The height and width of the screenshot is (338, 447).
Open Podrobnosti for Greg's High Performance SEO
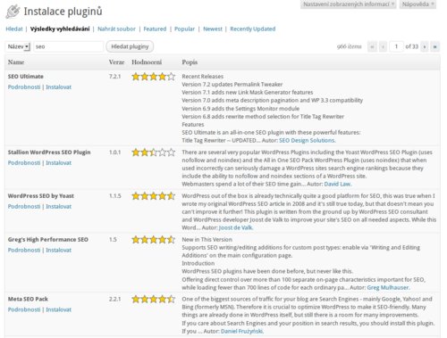point(24,250)
